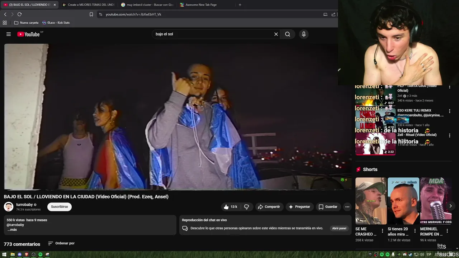Open File Explorer from the taskbar
Screen dimensions: 459x258
[x=13, y=254]
